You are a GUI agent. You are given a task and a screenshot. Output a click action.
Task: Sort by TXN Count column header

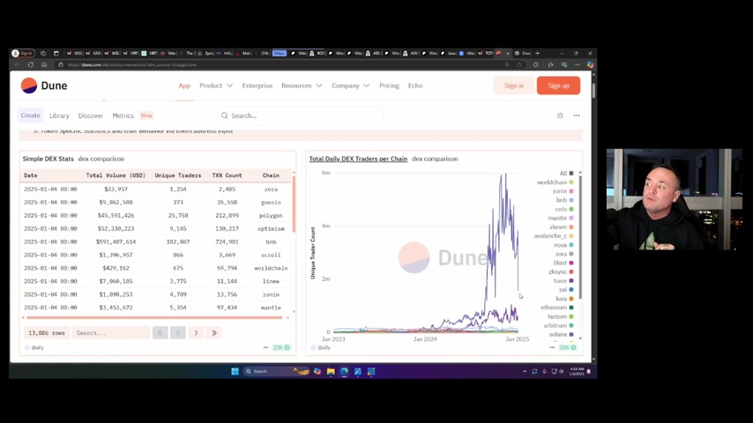[x=227, y=175]
